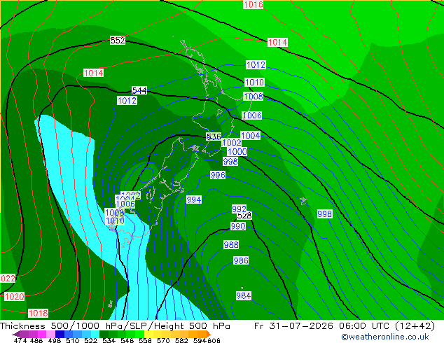Click the blue 996 isobar label

[x=218, y=176]
